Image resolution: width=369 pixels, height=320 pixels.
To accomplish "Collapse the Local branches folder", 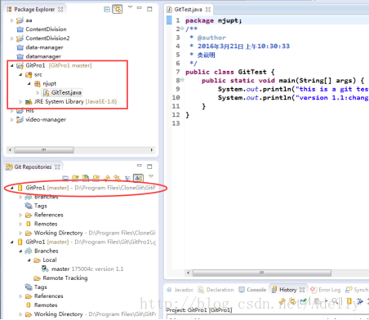I will [x=29, y=260].
